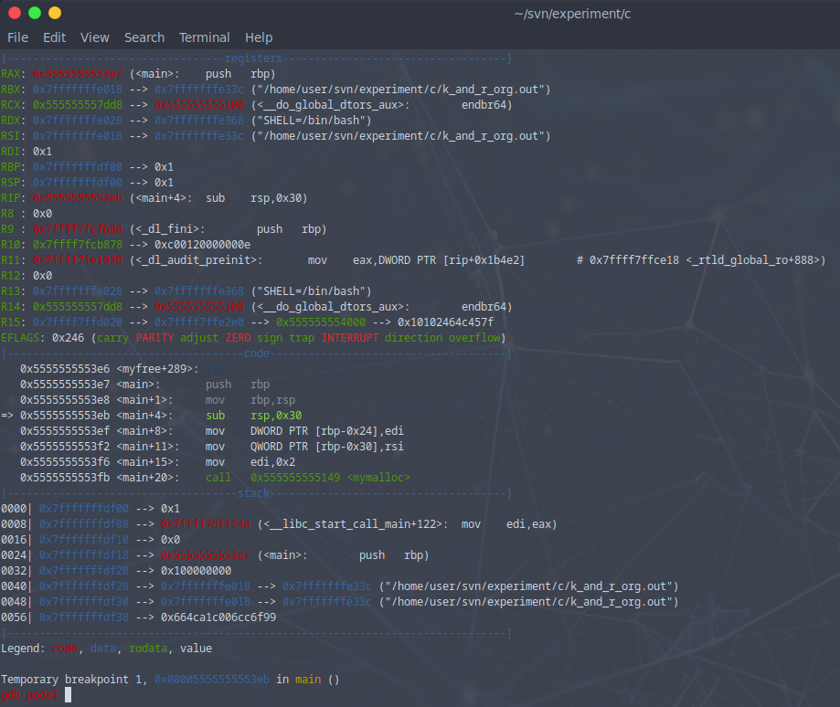Click the current instruction arrow at main+4
The image size is (840, 707).
[x=7, y=416]
